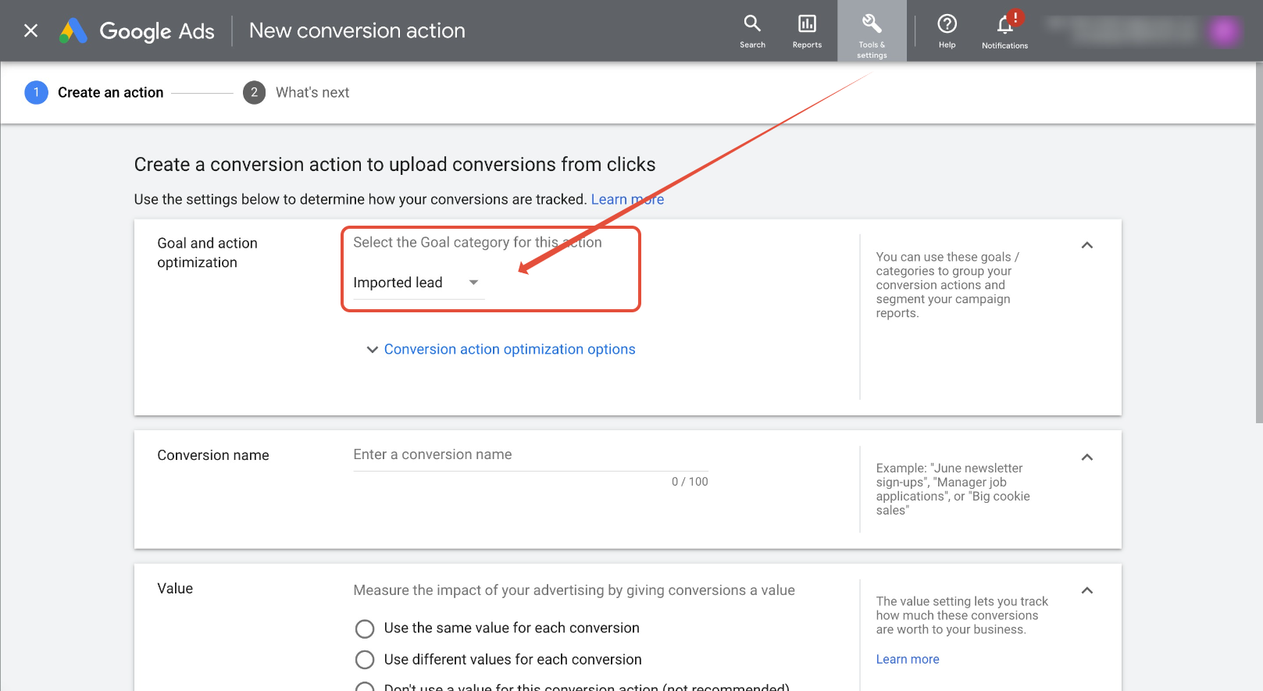The width and height of the screenshot is (1263, 691).
Task: Open Notifications bell icon
Action: pos(1005,30)
